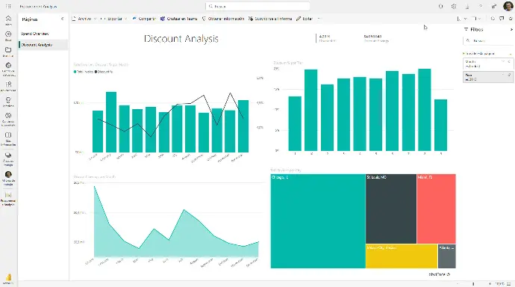Click 'Total Invoice' legend teal swatch
Screen dimensions: 515x287
click(x=75, y=72)
